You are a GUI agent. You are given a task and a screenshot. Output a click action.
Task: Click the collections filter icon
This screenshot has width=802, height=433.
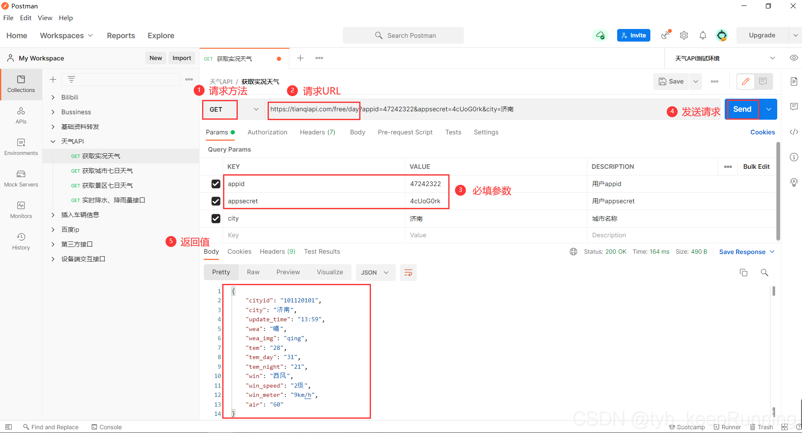point(71,79)
